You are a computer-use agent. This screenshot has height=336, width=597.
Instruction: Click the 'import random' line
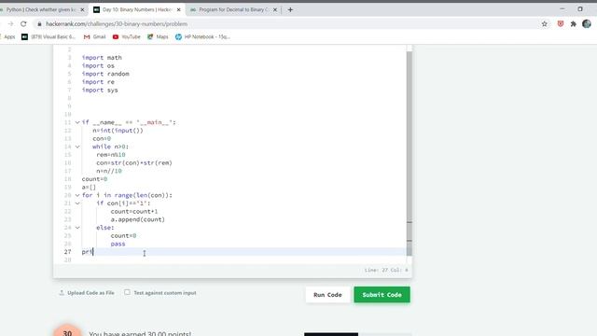pos(105,74)
